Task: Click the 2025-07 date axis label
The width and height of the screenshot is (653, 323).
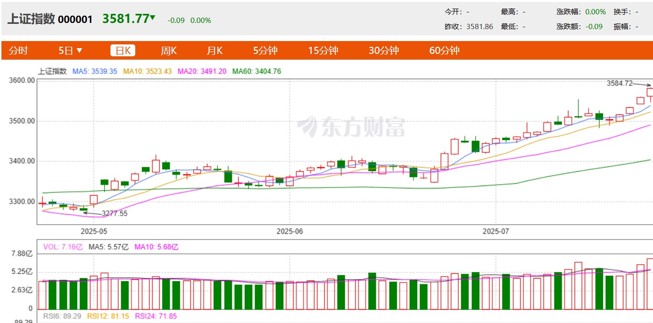Action: point(496,231)
